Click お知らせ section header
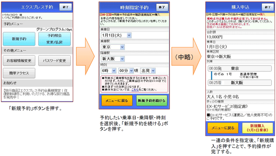 pos(37,83)
